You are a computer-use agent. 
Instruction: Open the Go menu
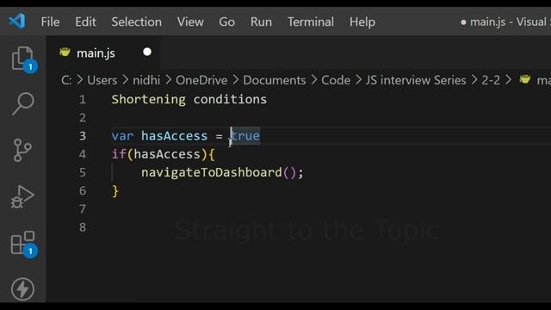(226, 22)
